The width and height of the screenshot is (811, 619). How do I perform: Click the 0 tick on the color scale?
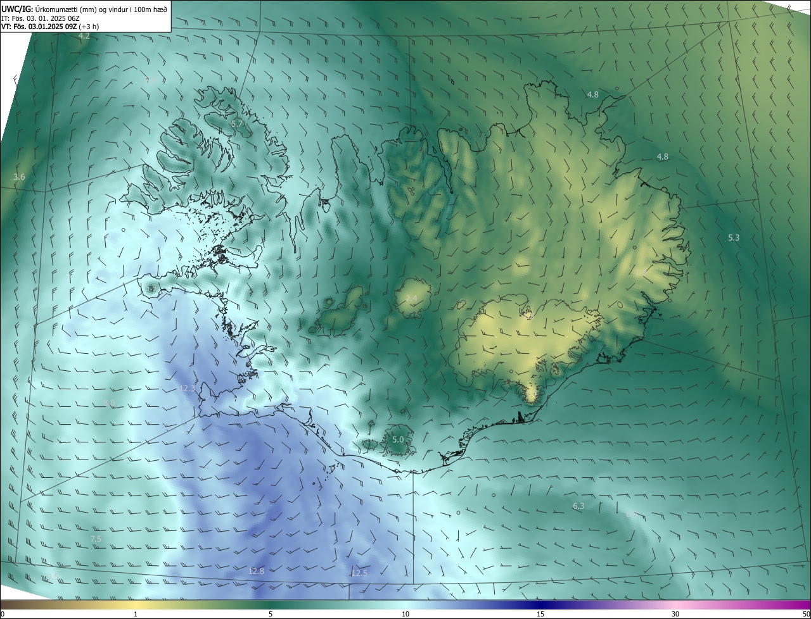tap(3, 614)
